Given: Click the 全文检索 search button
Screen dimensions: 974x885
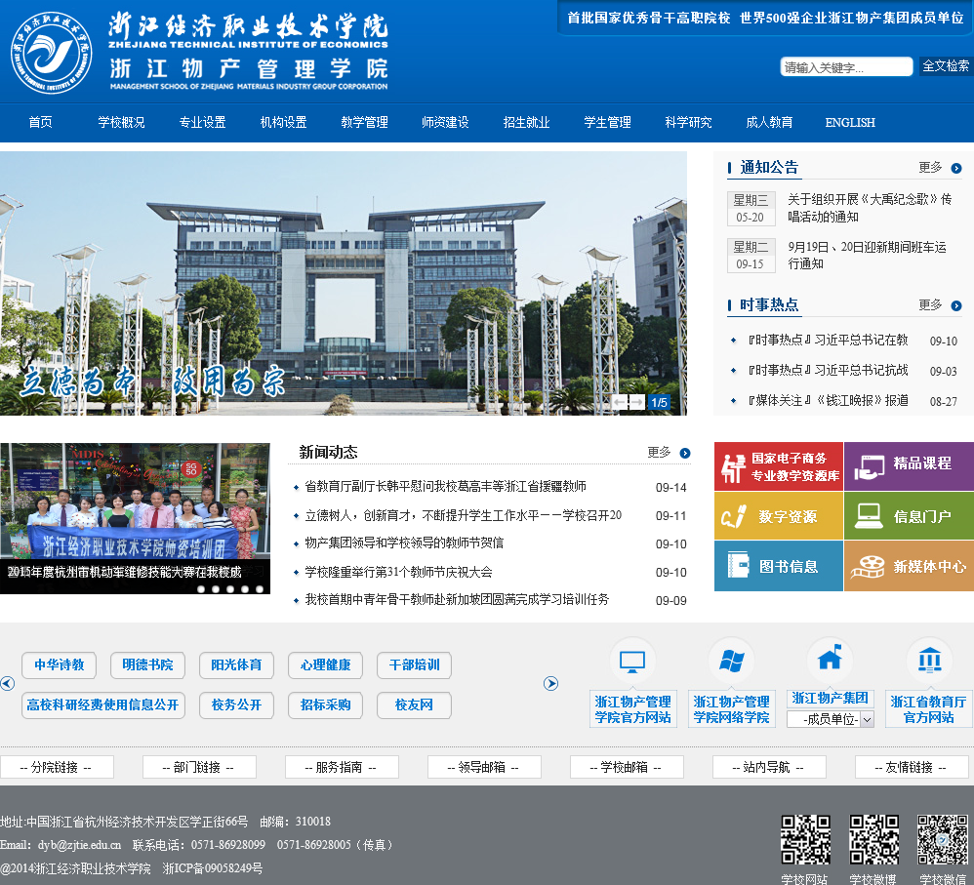Looking at the screenshot, I should tap(946, 66).
